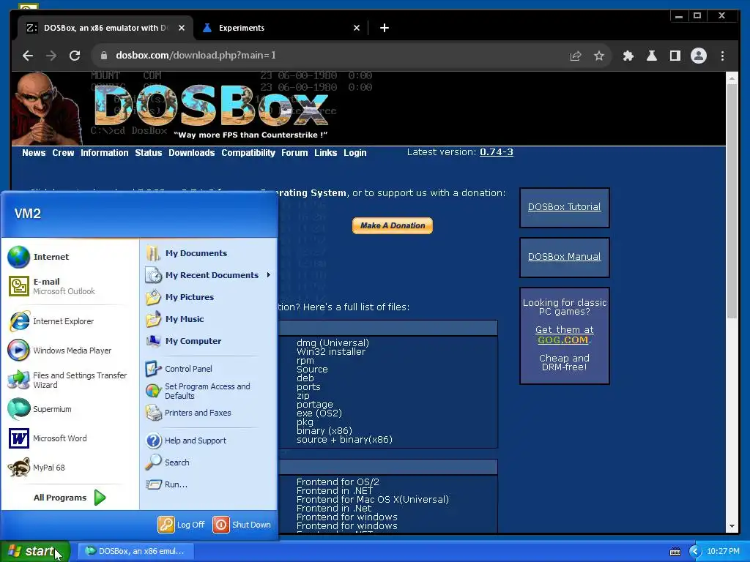Open the DOSBox Tutorial link
This screenshot has height=562, width=750.
(564, 207)
